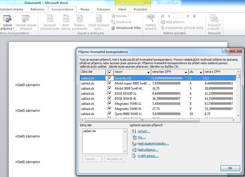Image resolution: width=245 pixels, height=177 pixels.
Task: Open the cena bez DPH column dropdown
Action: click(x=186, y=72)
